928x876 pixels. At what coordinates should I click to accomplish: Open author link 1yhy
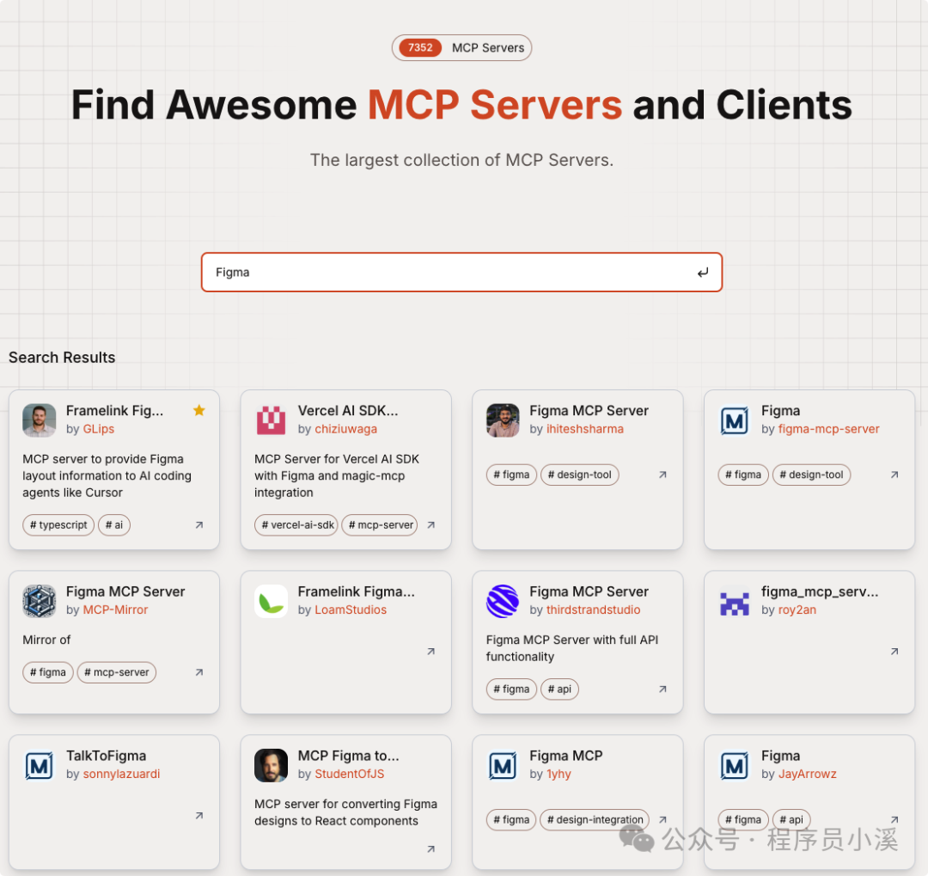559,774
